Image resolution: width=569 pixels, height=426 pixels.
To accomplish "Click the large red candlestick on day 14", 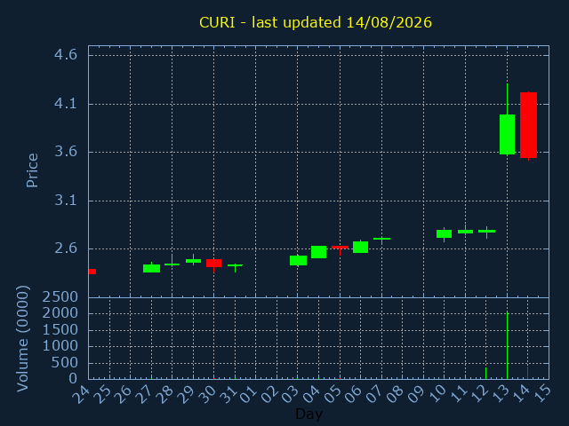I will pyautogui.click(x=528, y=125).
